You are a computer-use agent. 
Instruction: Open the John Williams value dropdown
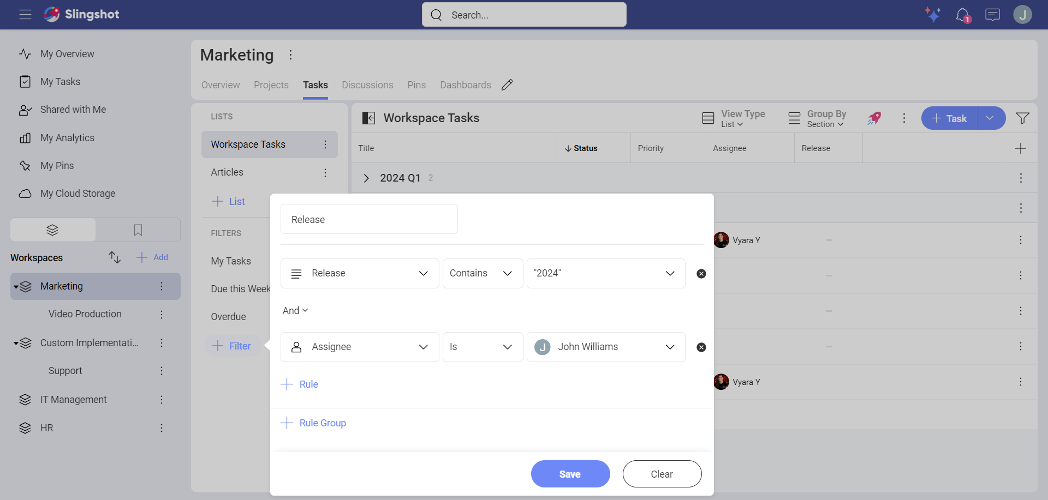tap(606, 347)
